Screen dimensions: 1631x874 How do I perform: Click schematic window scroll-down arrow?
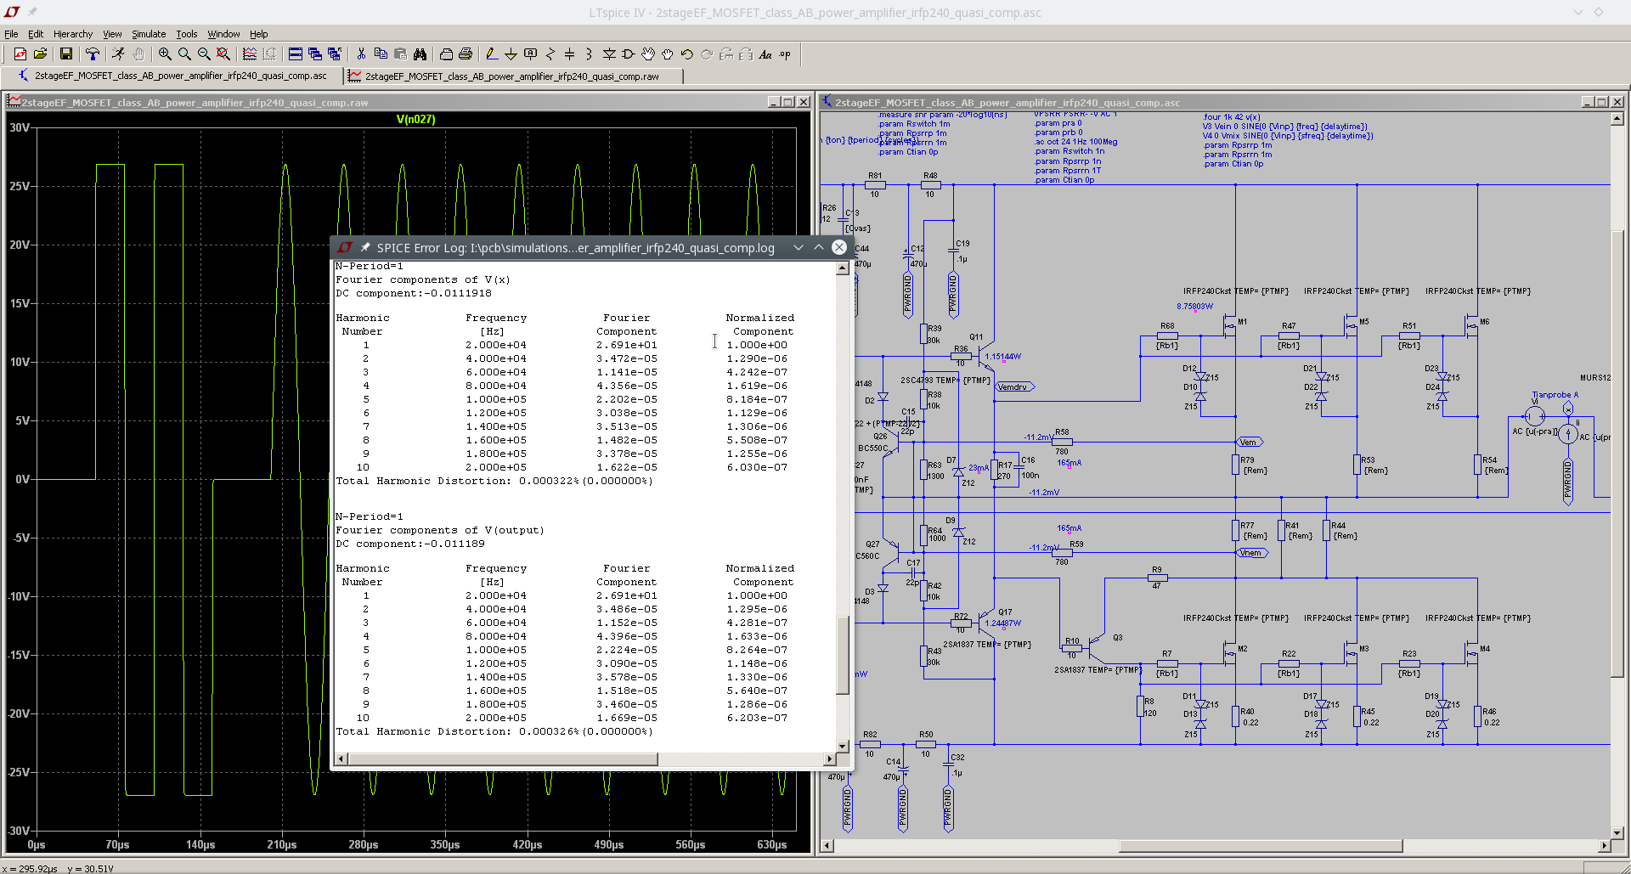point(1617,832)
